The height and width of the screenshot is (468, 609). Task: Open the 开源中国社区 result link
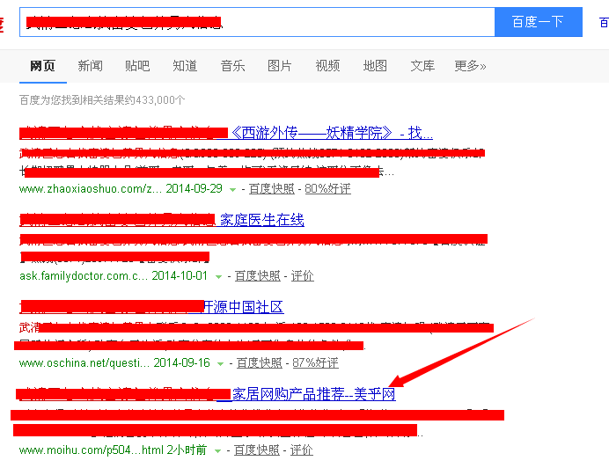pos(244,307)
